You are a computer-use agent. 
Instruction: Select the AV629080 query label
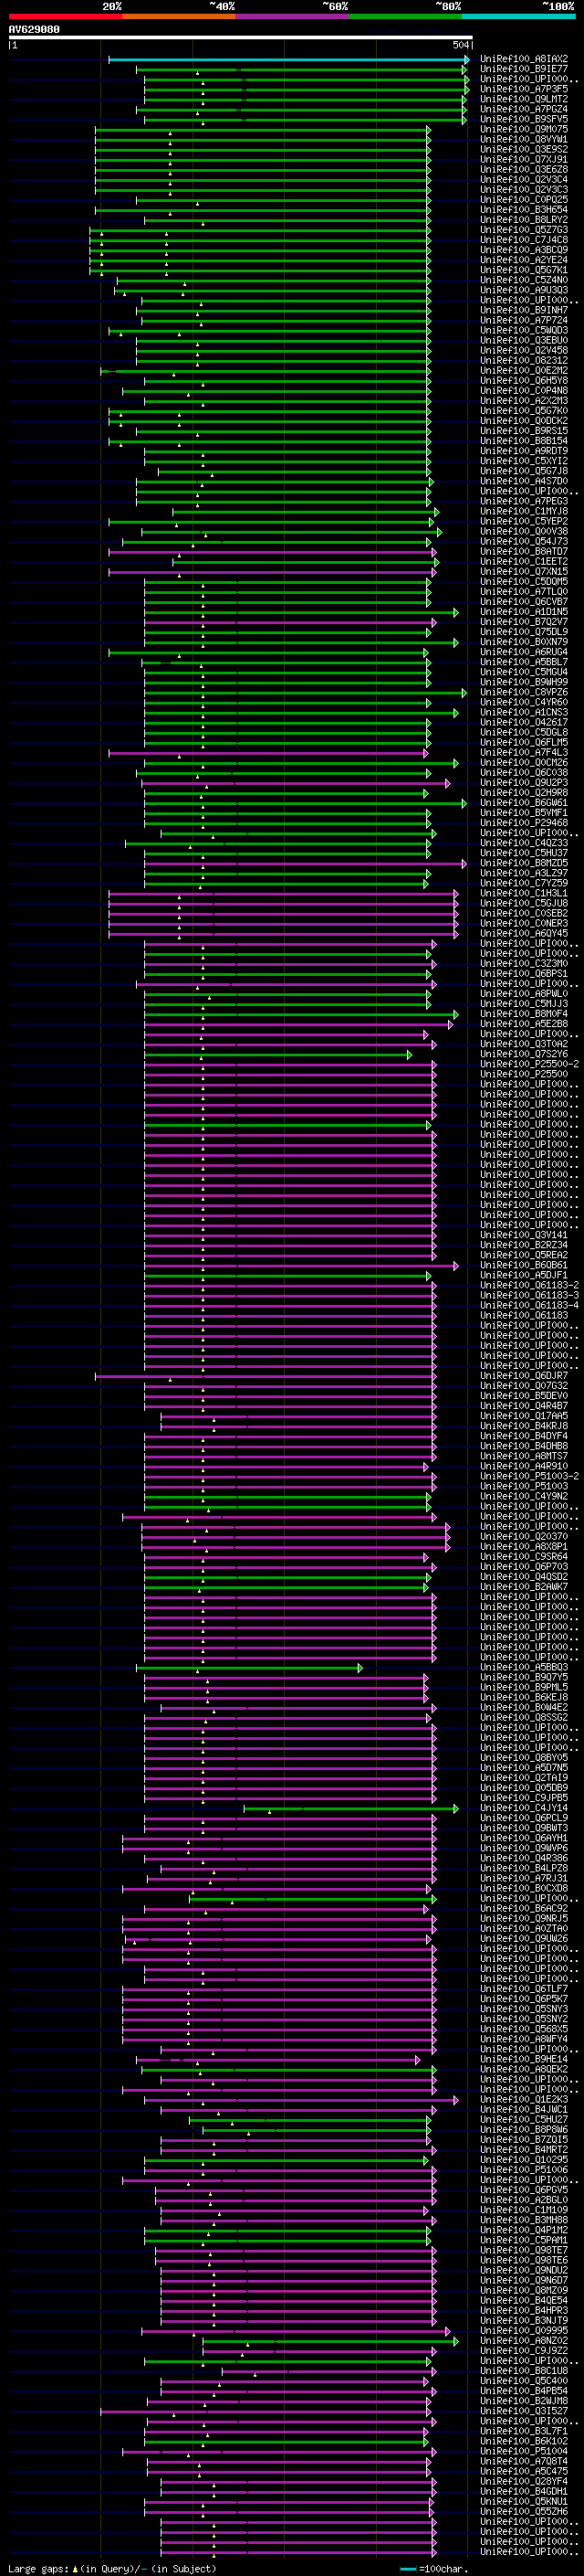[x=34, y=30]
